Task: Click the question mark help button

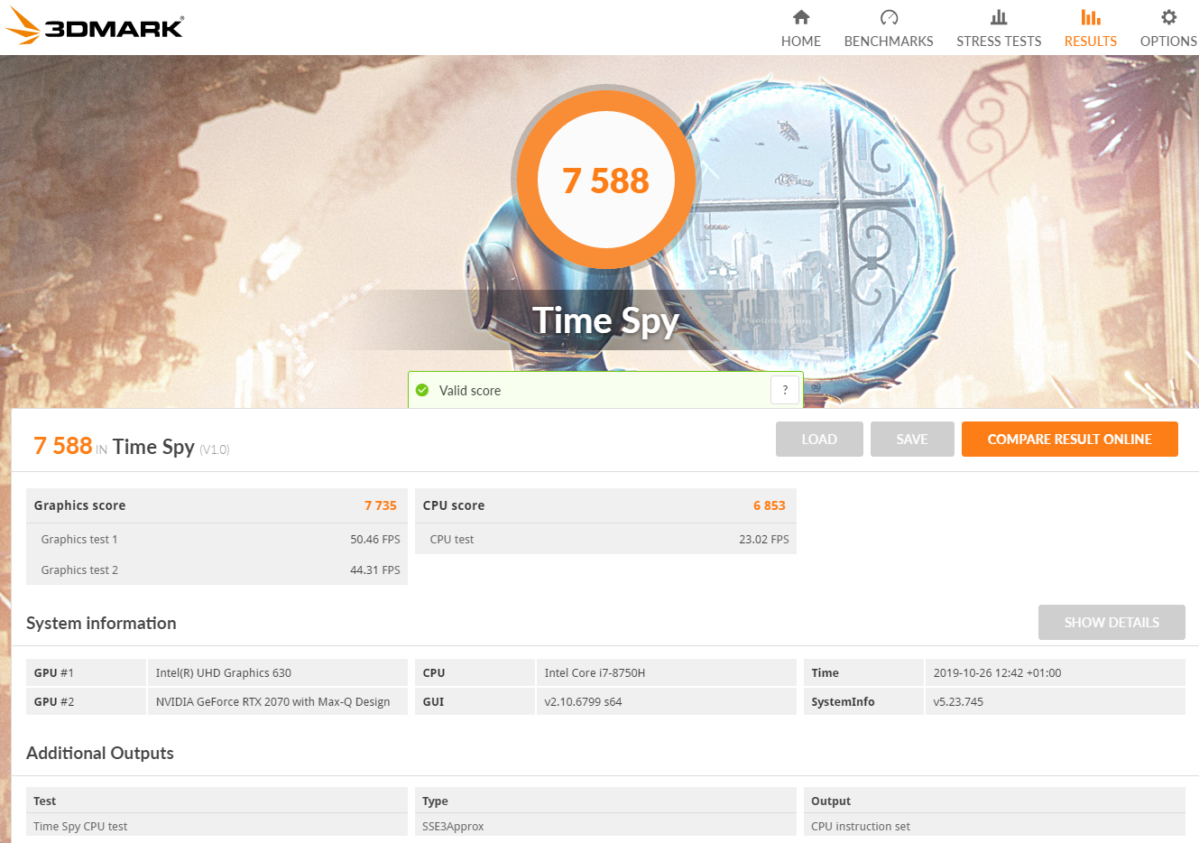Action: [785, 390]
